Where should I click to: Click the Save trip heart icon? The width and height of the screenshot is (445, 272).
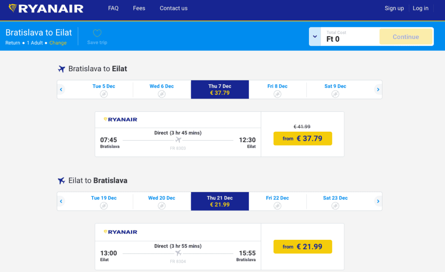(97, 33)
